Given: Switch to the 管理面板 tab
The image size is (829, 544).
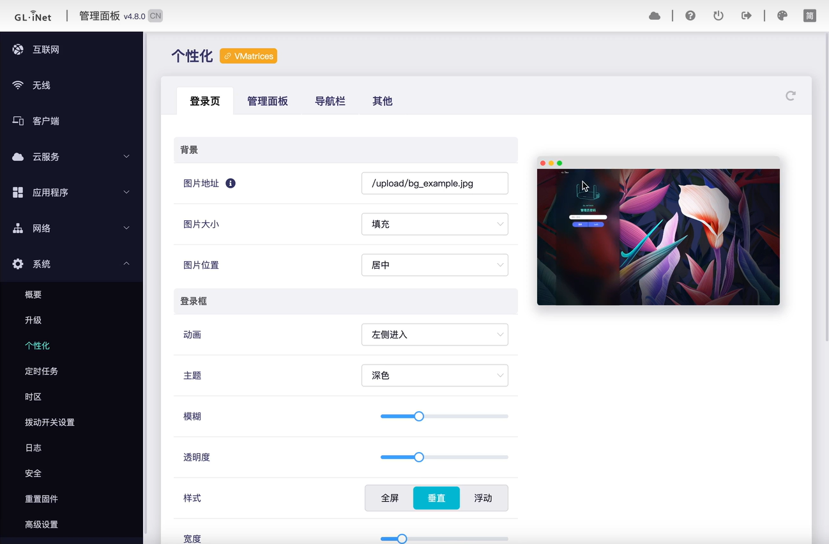Looking at the screenshot, I should point(268,100).
